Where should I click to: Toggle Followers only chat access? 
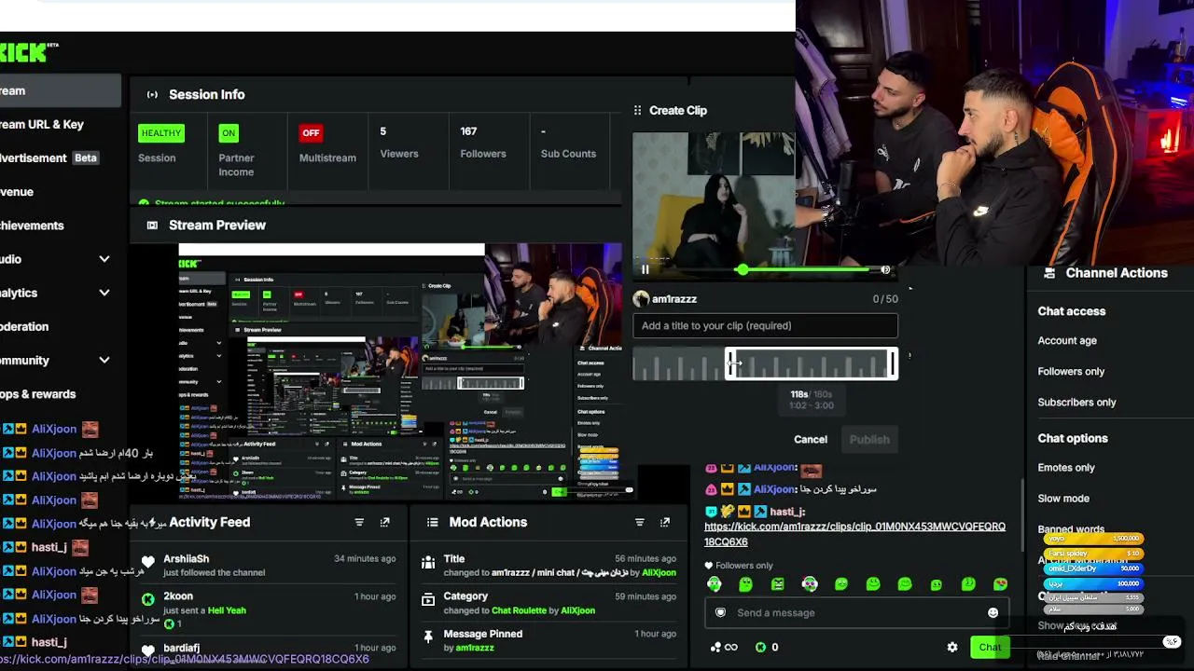[1071, 371]
